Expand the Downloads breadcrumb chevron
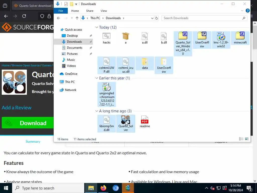Viewport: 257px width, 193px height. pyautogui.click(x=123, y=18)
